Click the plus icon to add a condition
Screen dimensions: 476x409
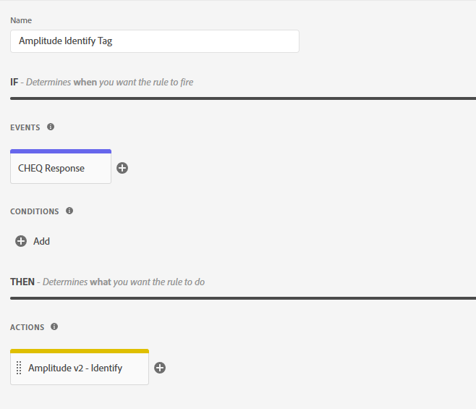[x=21, y=241]
